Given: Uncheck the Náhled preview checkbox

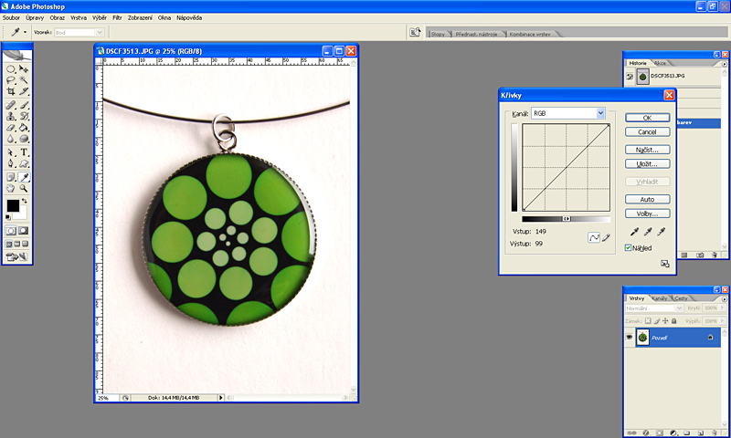Looking at the screenshot, I should click(x=629, y=247).
